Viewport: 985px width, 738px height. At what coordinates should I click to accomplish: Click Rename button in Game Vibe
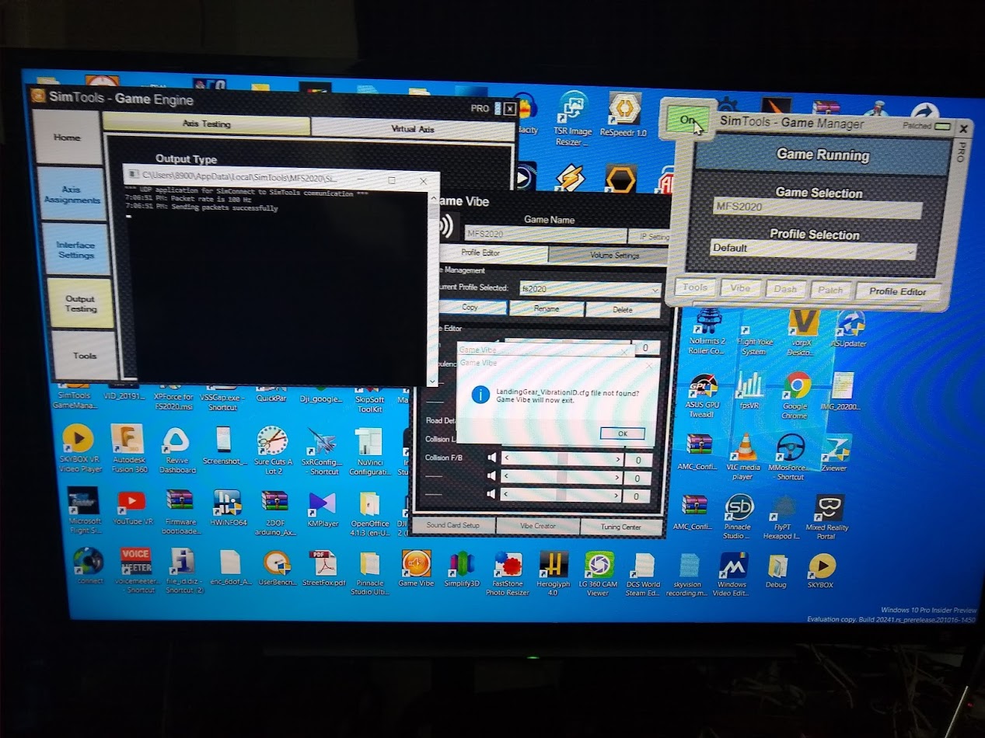point(546,309)
